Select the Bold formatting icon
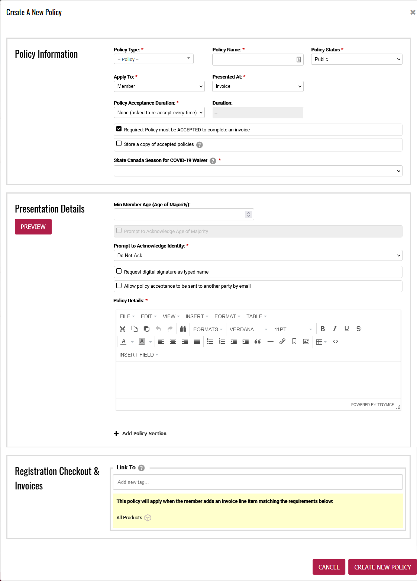The width and height of the screenshot is (417, 581). 323,329
